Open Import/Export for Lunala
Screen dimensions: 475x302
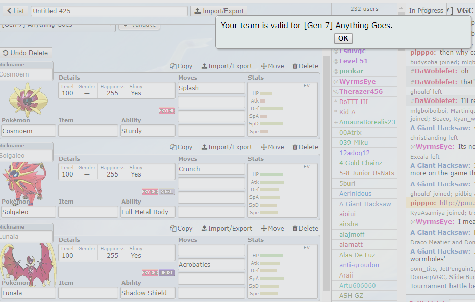point(227,229)
